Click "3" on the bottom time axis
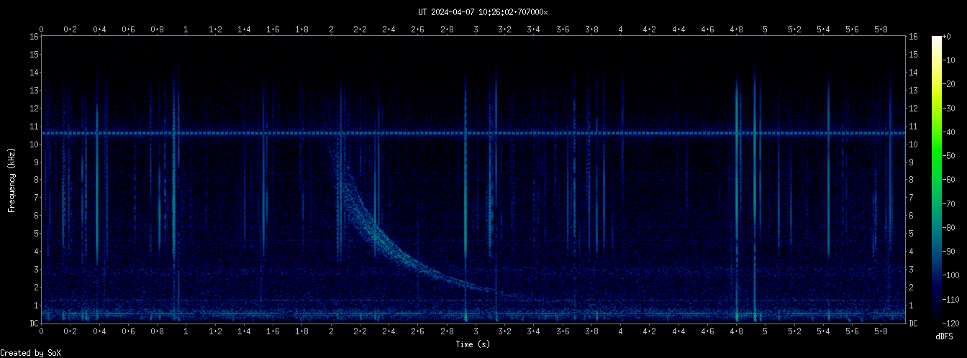 476,331
